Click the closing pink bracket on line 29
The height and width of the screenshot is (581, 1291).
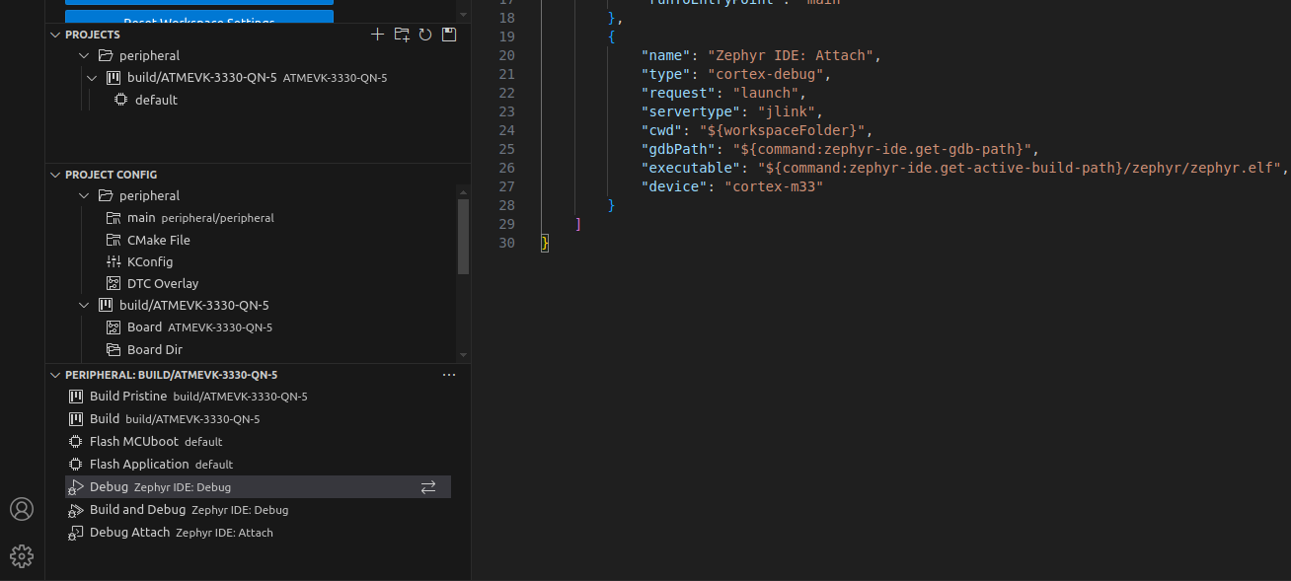578,224
